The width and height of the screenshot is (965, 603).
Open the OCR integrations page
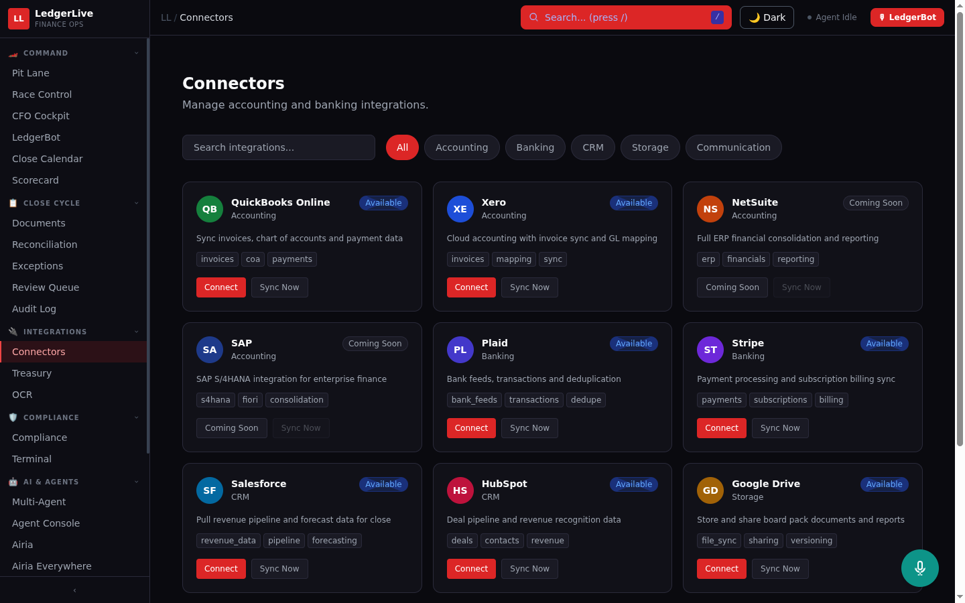click(x=74, y=395)
